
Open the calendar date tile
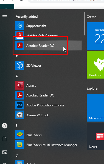click(95, 36)
